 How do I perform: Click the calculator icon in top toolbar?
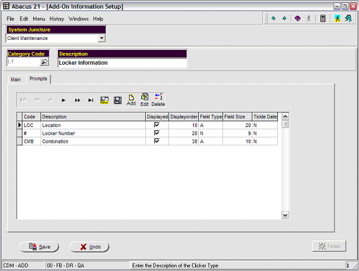click(x=323, y=18)
